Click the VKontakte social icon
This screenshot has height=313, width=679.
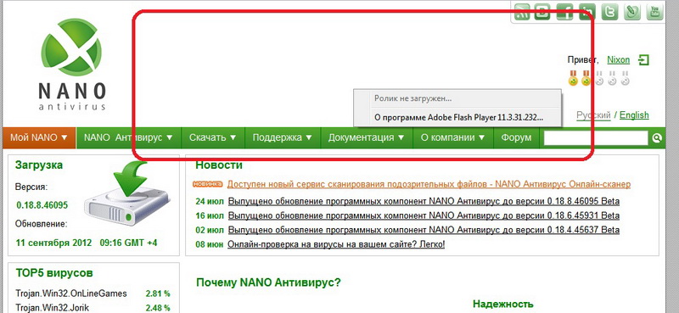(x=542, y=12)
